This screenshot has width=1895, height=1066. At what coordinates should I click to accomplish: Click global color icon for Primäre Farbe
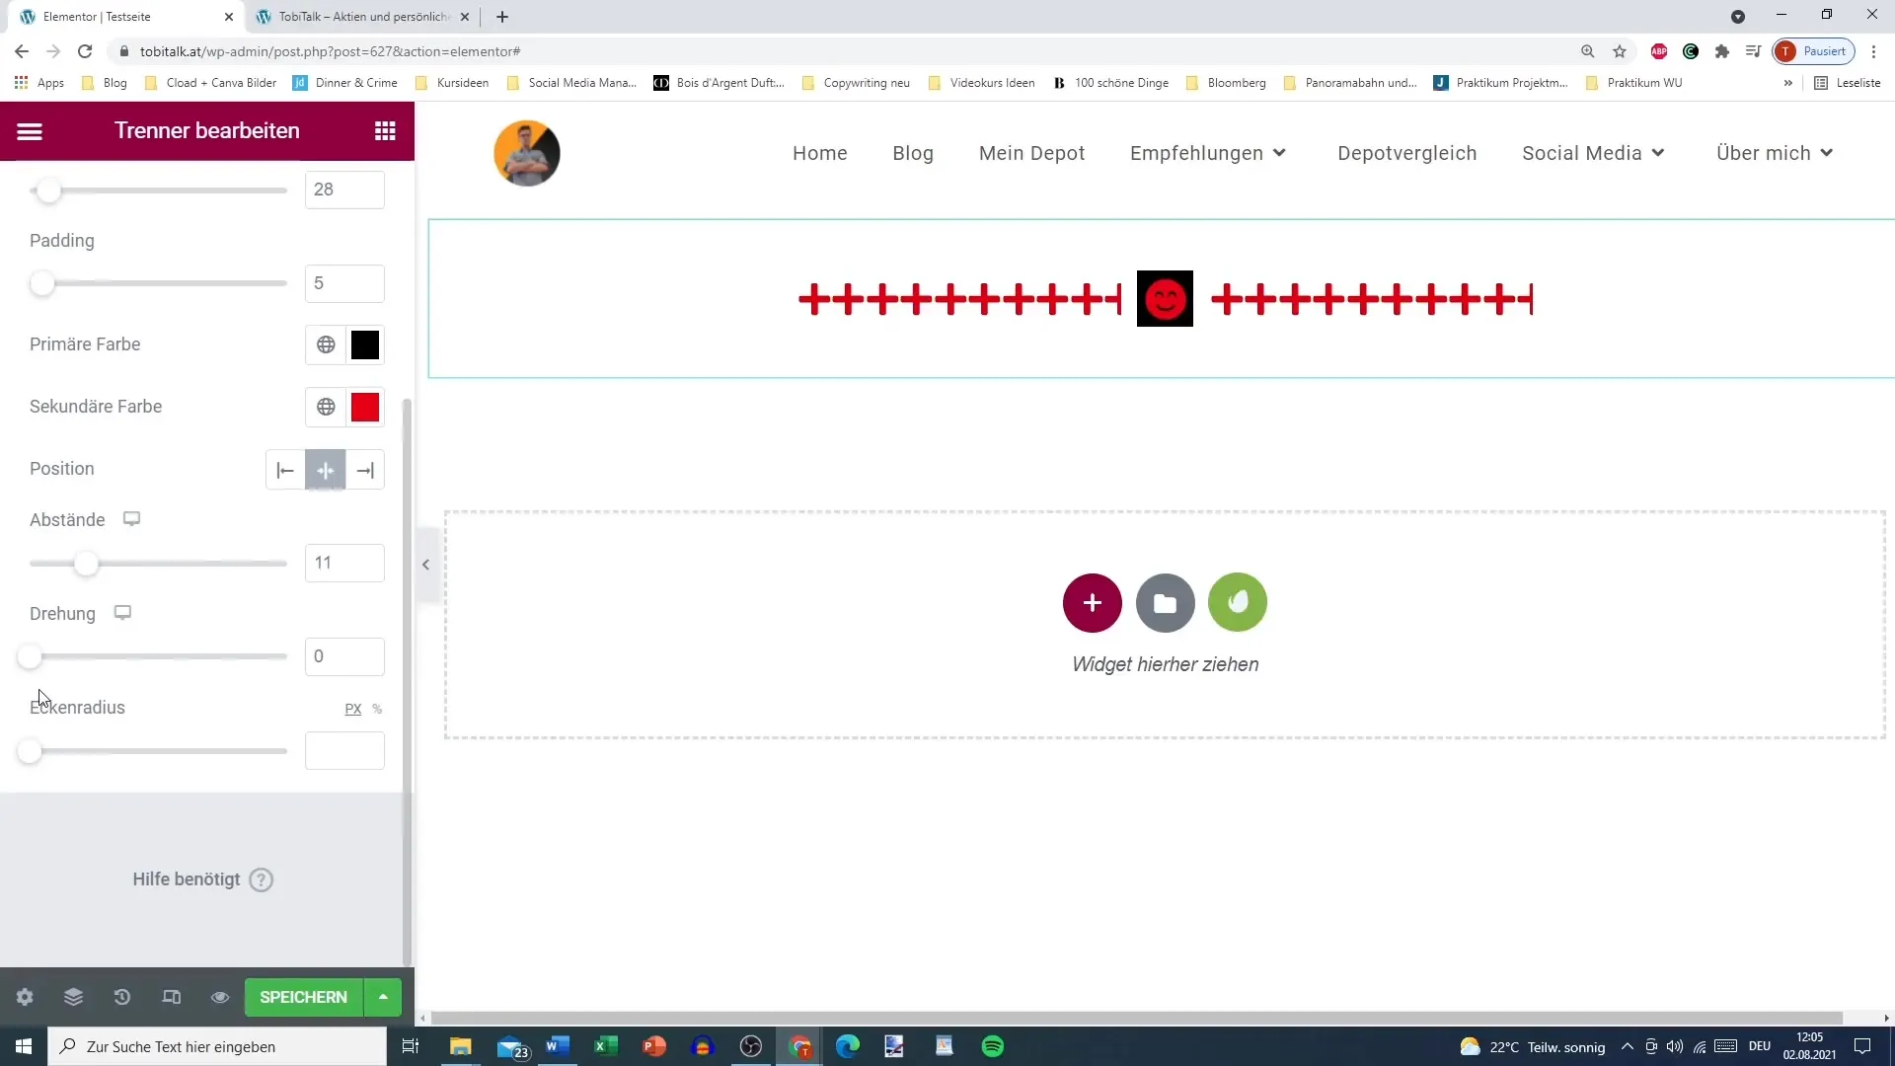[x=326, y=344]
